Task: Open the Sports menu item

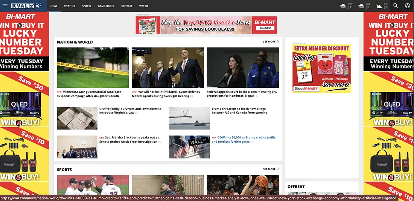Action: [87, 6]
